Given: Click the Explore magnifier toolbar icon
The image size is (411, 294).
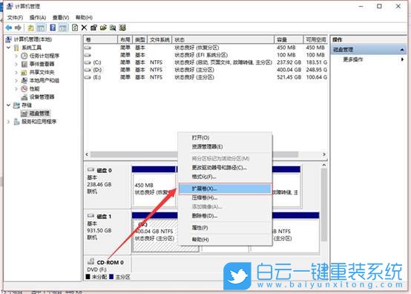Looking at the screenshot, I should (x=113, y=27).
